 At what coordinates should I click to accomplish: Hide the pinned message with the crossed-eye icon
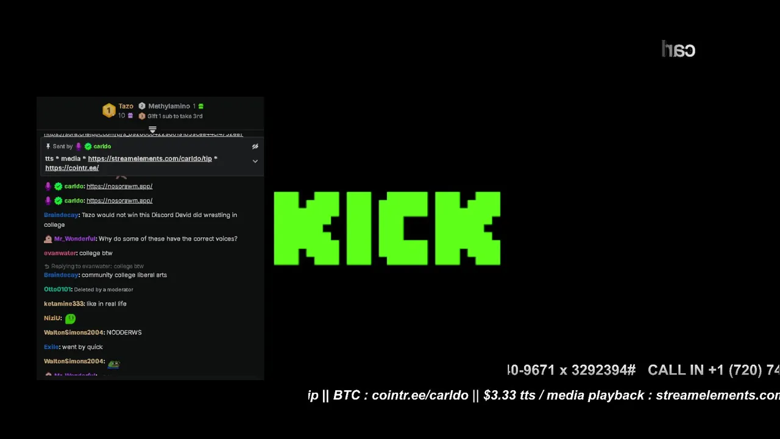point(255,146)
